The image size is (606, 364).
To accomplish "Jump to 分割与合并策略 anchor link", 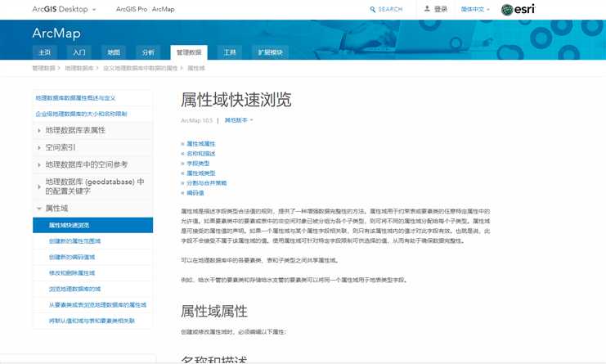I will (x=207, y=183).
